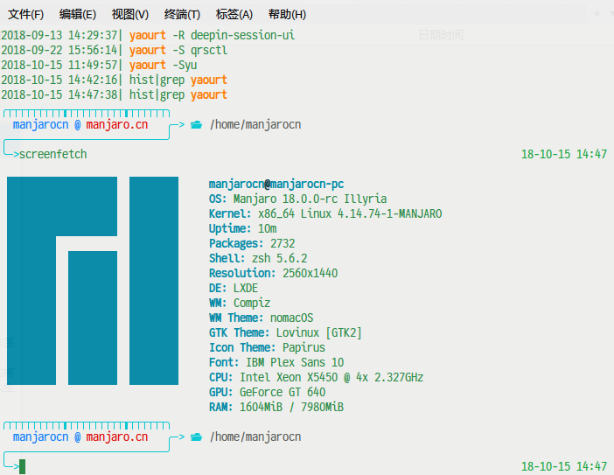Open the 终端(T) menu
614x475 pixels.
pyautogui.click(x=182, y=15)
